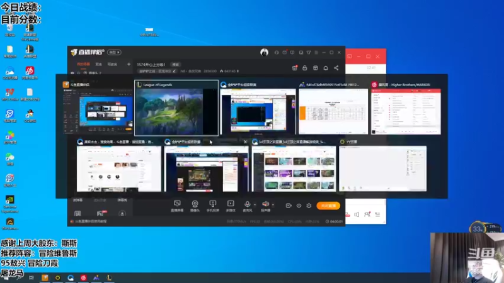Open the QQ Browser desktop shortcut
Screen dimensions: 504x283
10,73
